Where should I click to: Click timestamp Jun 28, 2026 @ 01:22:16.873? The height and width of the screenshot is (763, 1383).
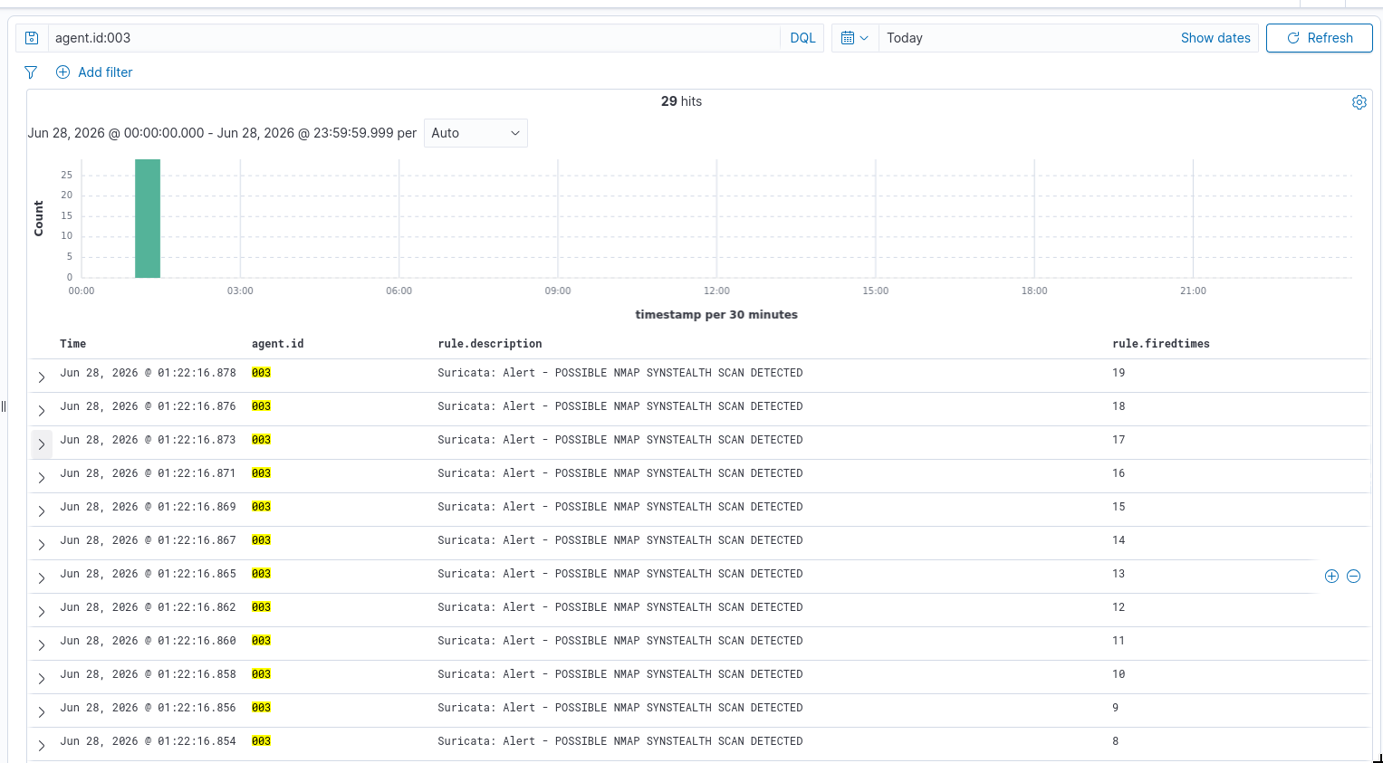click(x=148, y=440)
